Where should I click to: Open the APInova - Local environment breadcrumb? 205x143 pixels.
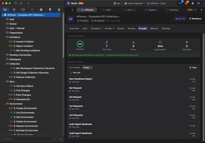coord(156,3)
